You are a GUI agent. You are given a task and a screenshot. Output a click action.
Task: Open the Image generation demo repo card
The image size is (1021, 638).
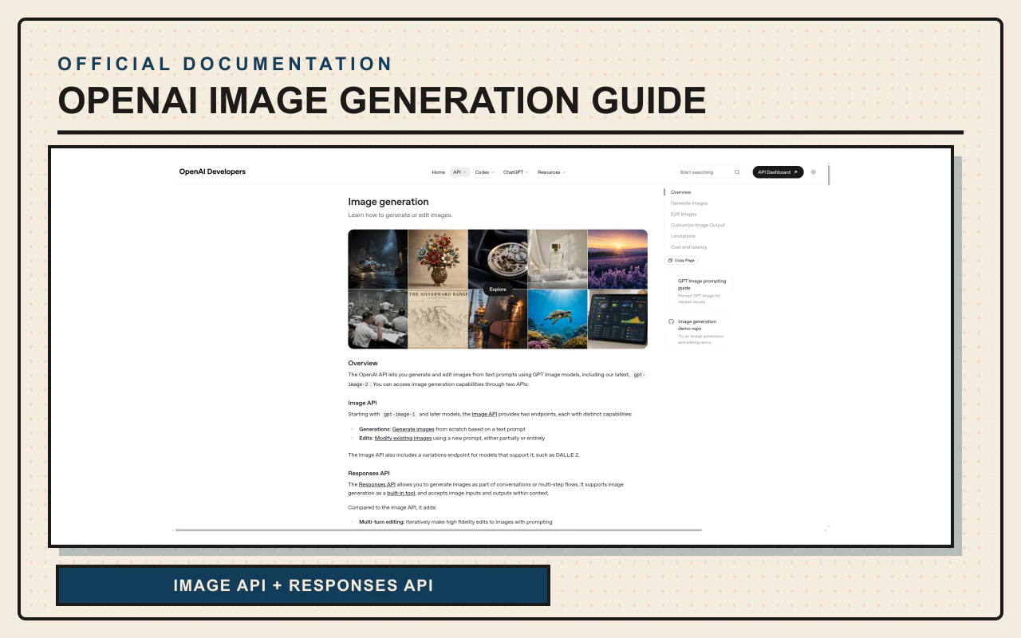[698, 332]
